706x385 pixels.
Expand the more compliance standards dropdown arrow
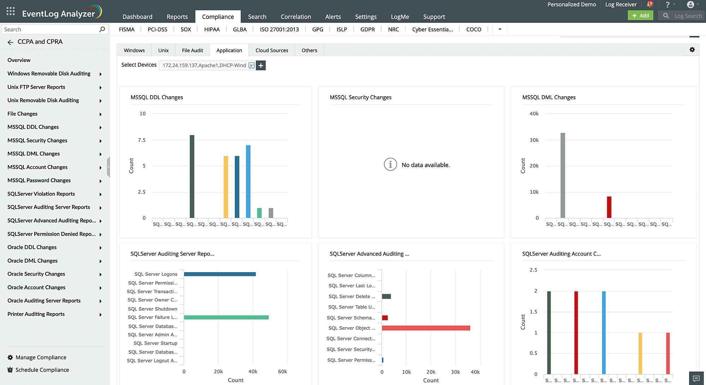pos(500,29)
